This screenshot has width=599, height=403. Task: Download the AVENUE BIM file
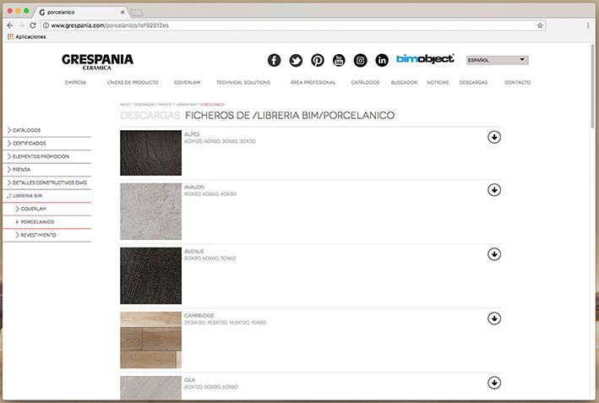(494, 254)
